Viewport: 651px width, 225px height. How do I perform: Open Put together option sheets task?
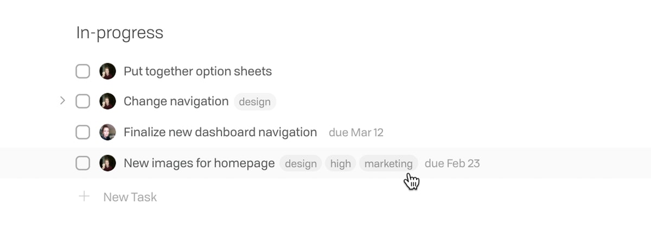198,71
